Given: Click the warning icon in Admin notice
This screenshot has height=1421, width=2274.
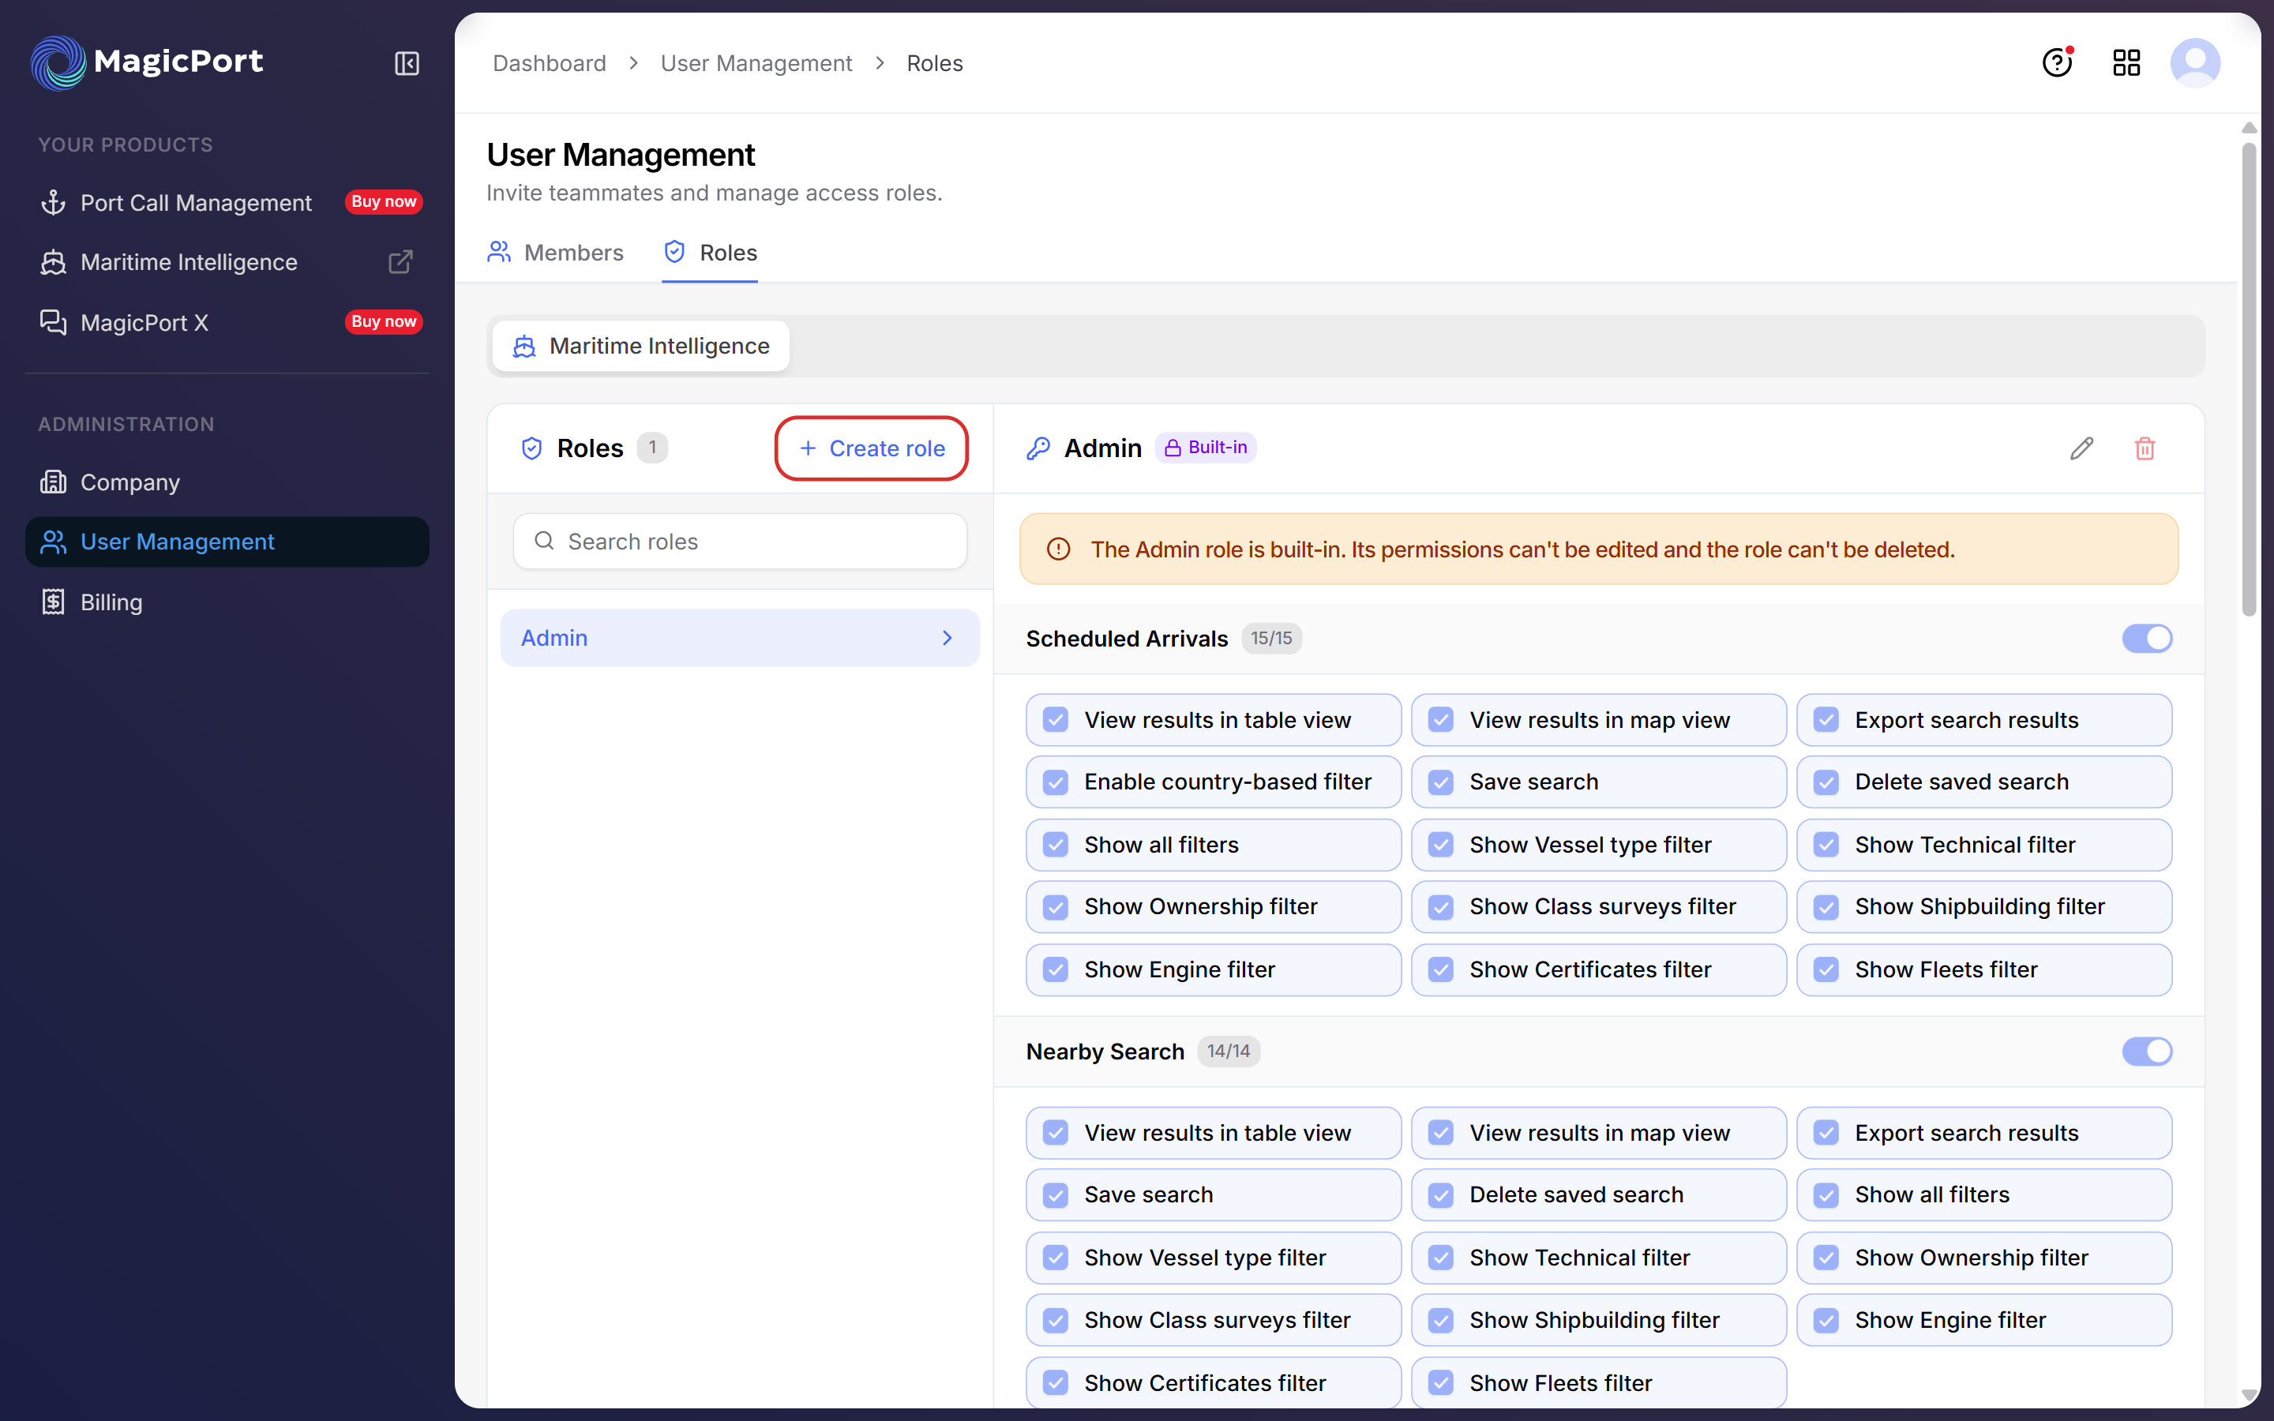Looking at the screenshot, I should click(x=1059, y=549).
